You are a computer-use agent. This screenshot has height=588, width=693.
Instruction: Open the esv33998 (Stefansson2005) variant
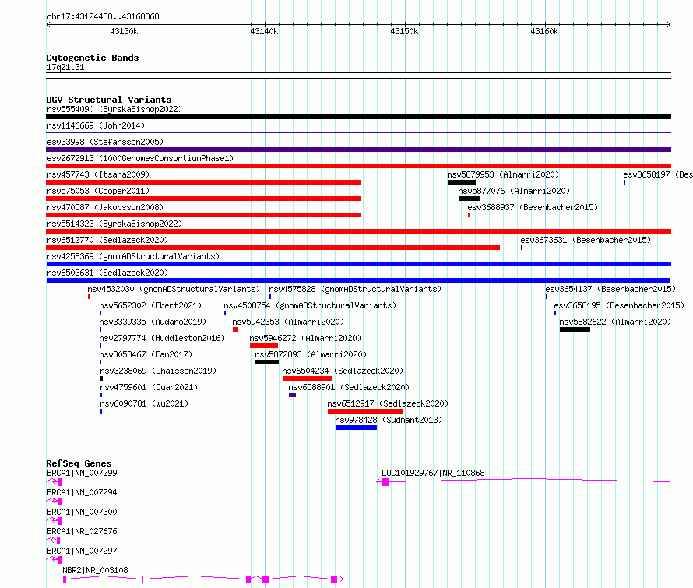pyautogui.click(x=105, y=142)
